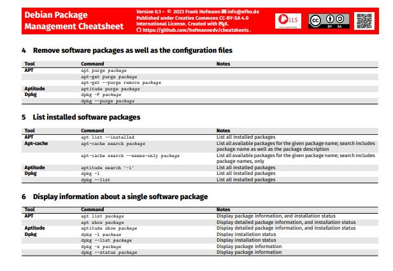
Task: Click the Tool header in section 6 table
Action: (x=29, y=209)
